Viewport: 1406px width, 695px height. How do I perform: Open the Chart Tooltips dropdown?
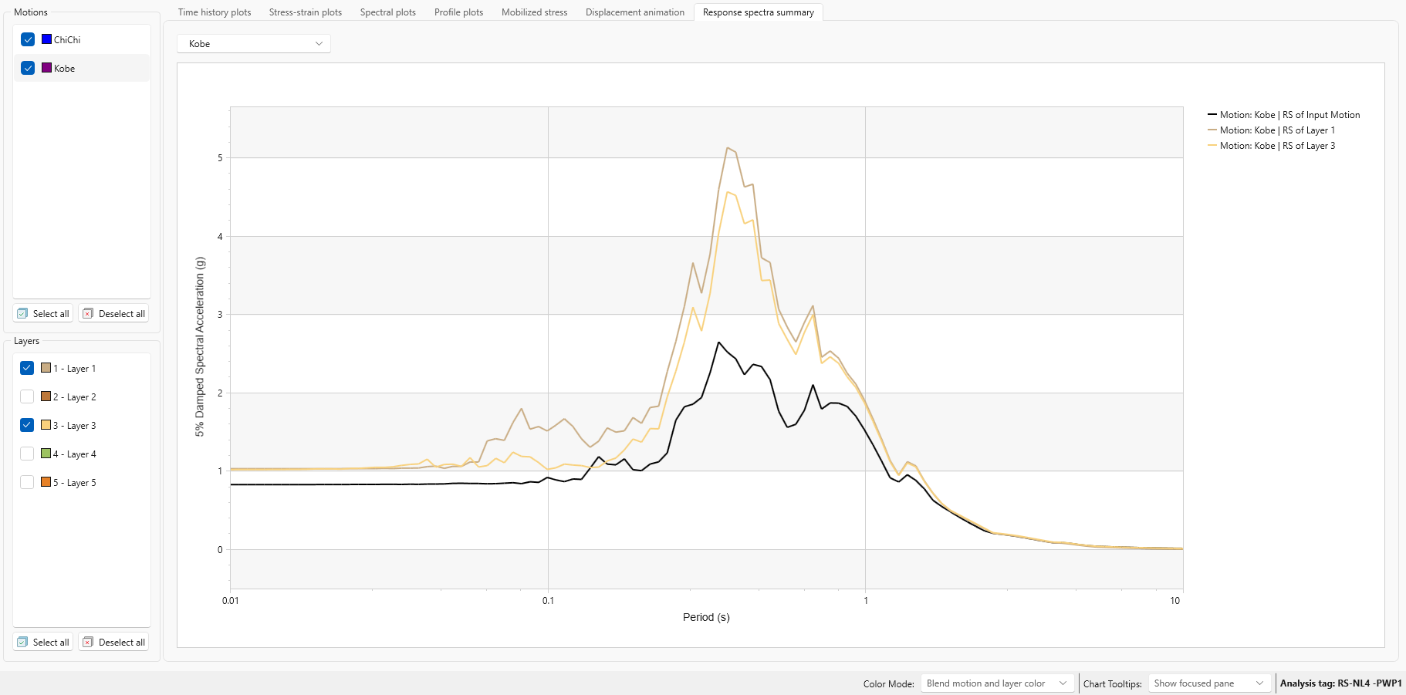click(x=1209, y=683)
